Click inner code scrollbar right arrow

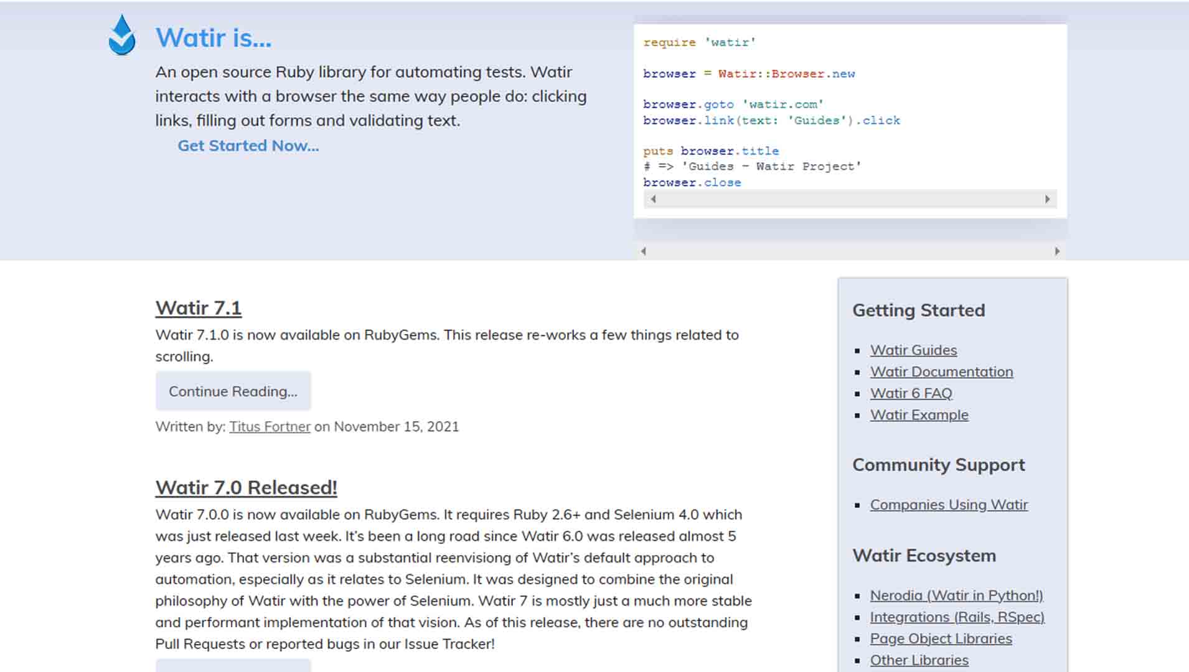(x=1047, y=199)
